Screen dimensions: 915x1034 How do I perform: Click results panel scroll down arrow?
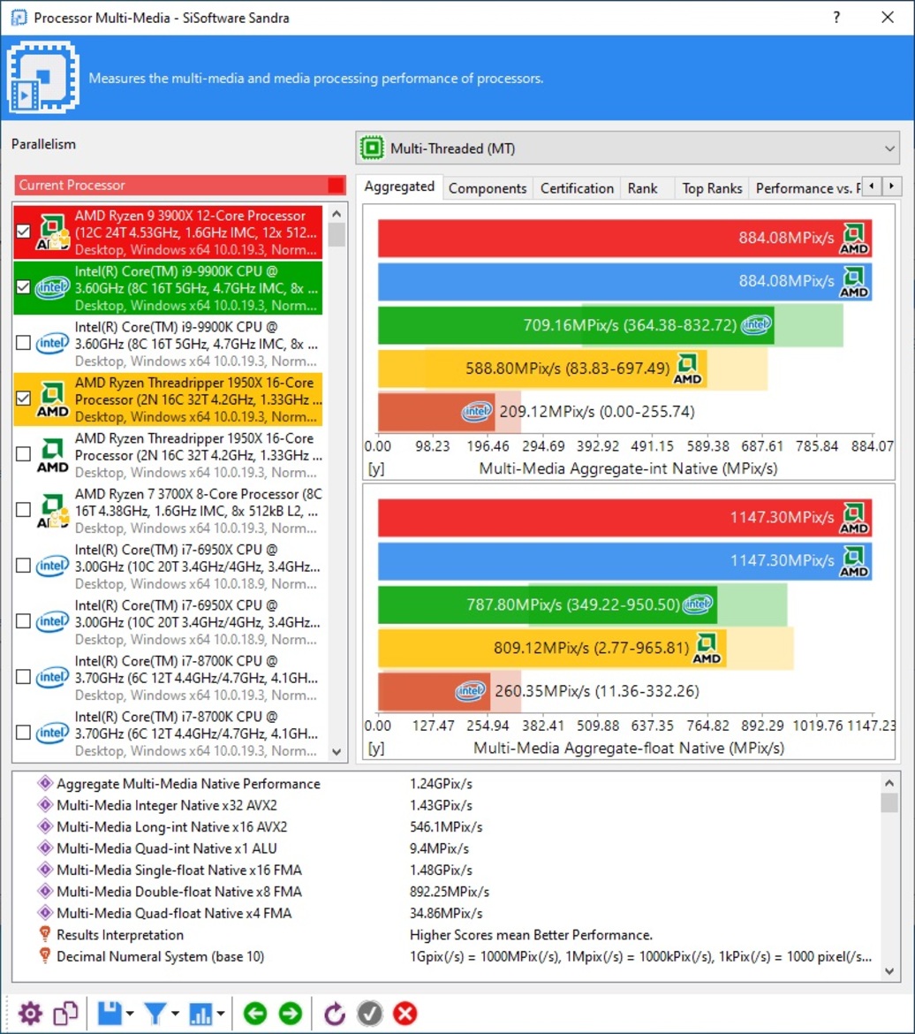coord(889,970)
